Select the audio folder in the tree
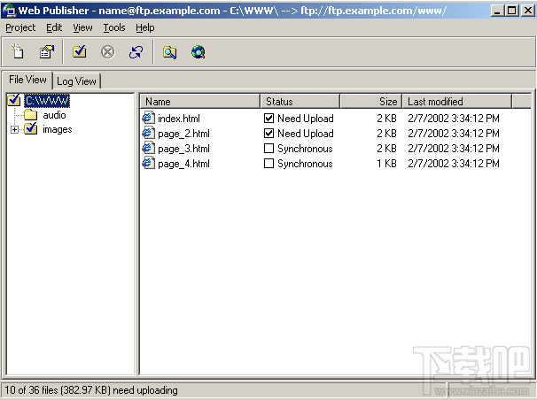Viewport: 537px width, 400px height. pyautogui.click(x=54, y=115)
